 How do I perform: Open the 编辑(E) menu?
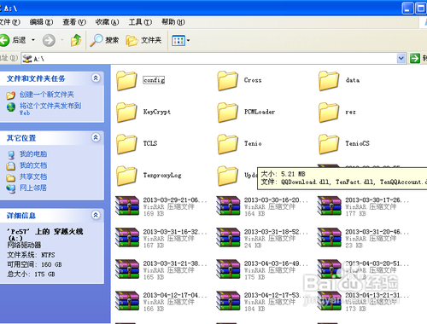pos(42,22)
